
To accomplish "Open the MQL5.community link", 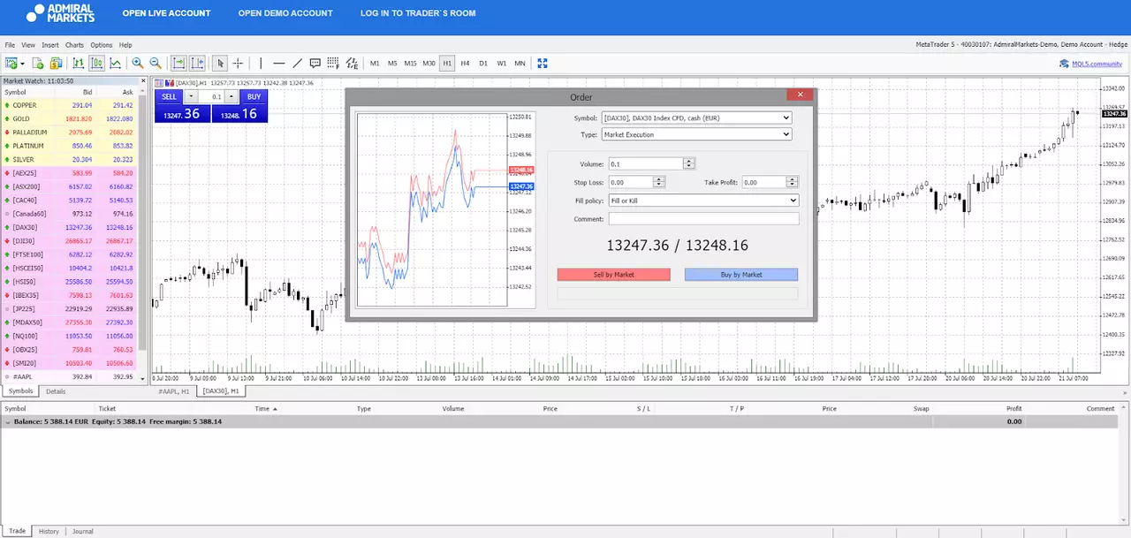I will click(1091, 63).
